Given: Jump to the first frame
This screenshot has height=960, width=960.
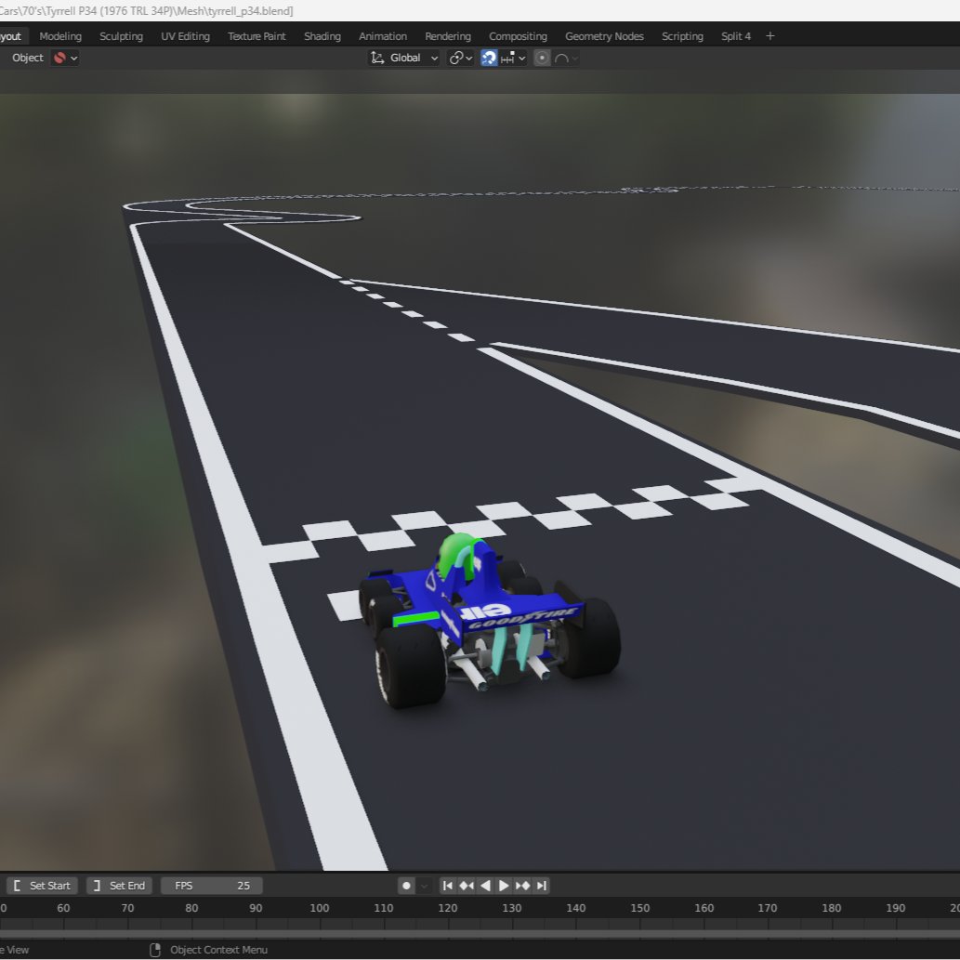Looking at the screenshot, I should pos(448,886).
